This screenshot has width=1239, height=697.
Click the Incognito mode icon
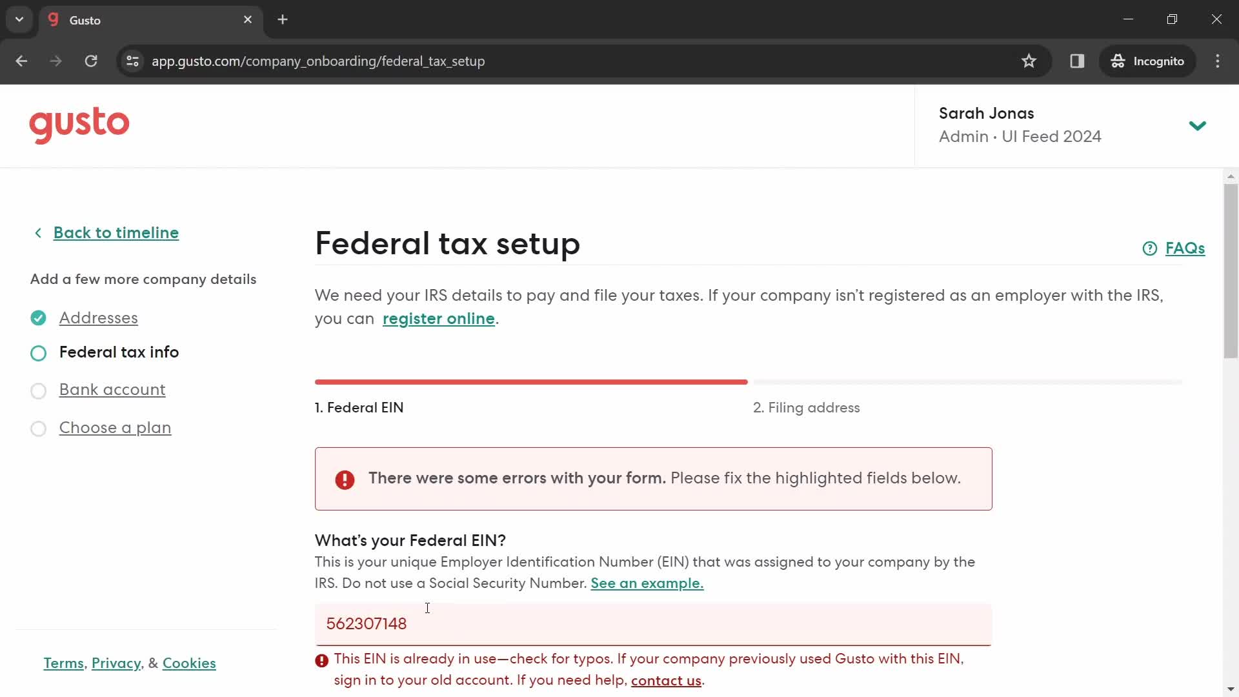tap(1117, 61)
